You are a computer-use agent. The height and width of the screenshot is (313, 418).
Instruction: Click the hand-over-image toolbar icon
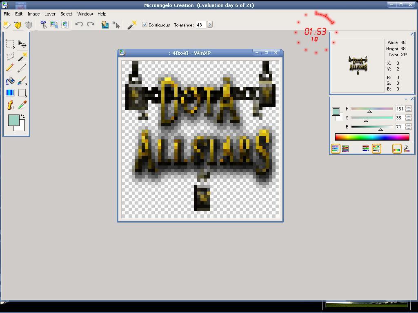pyautogui.click(x=105, y=25)
